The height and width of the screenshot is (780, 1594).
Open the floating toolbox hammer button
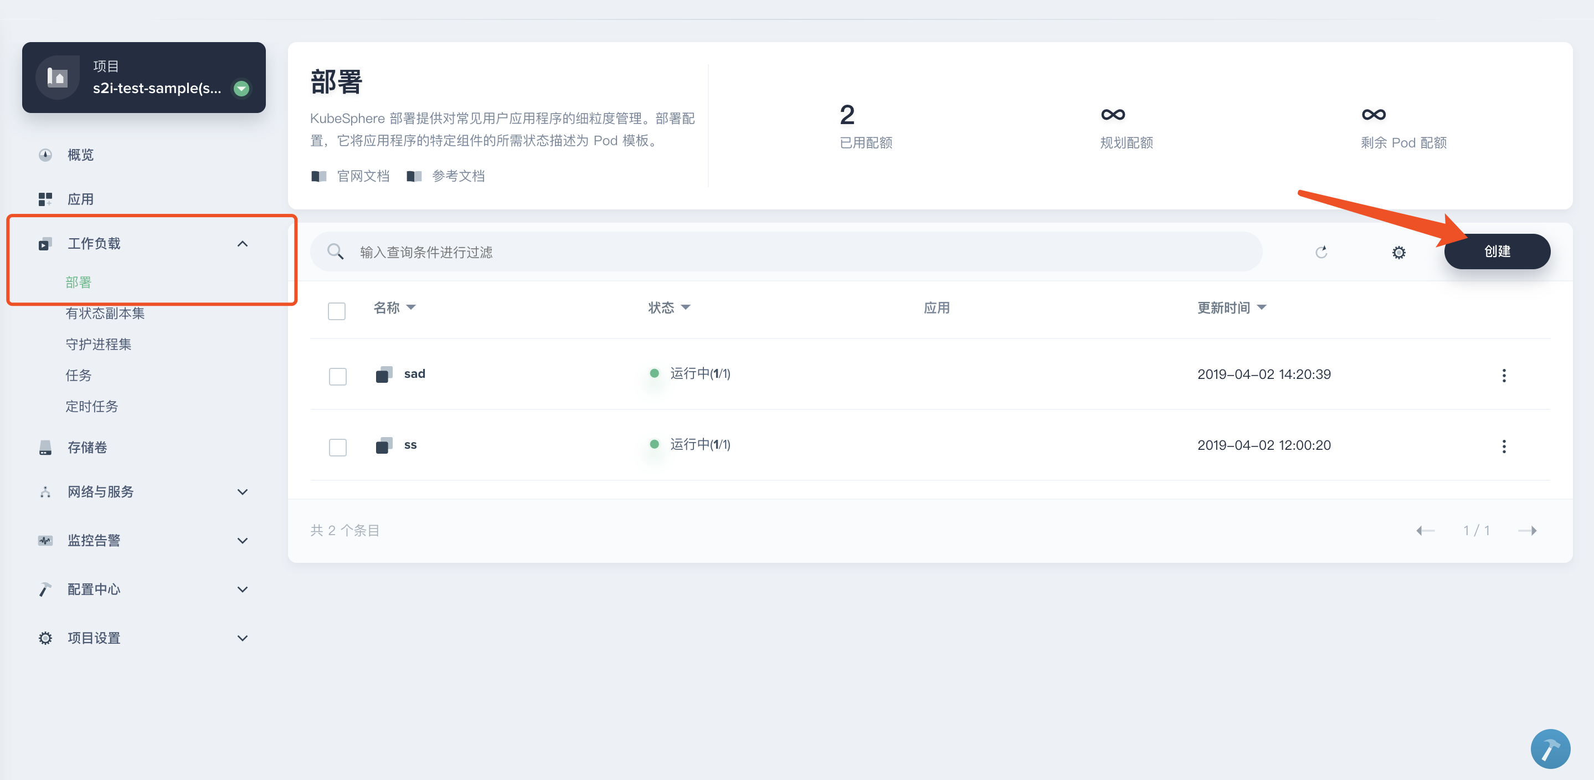coord(1550,748)
